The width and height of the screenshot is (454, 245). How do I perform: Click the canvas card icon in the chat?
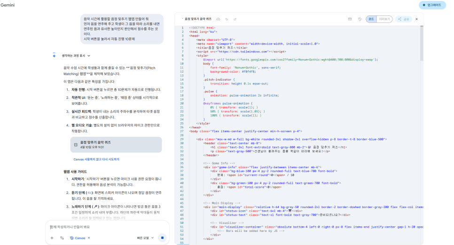(x=76, y=145)
